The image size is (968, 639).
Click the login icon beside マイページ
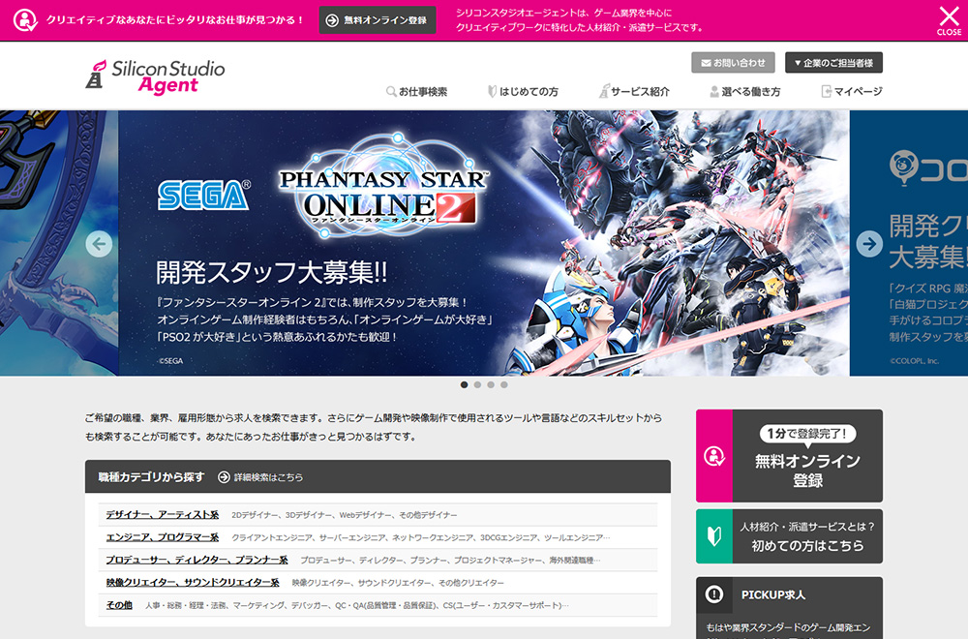click(x=826, y=91)
